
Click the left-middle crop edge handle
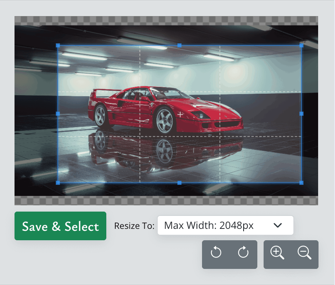click(58, 114)
